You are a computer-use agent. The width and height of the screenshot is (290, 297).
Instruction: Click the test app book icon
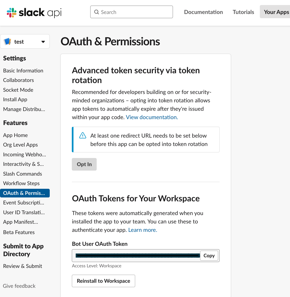(7, 41)
